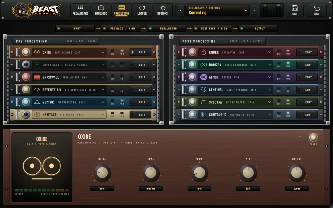The image size is (333, 208).
Task: Switch to the Pedalboard tab
Action: pos(80,10)
